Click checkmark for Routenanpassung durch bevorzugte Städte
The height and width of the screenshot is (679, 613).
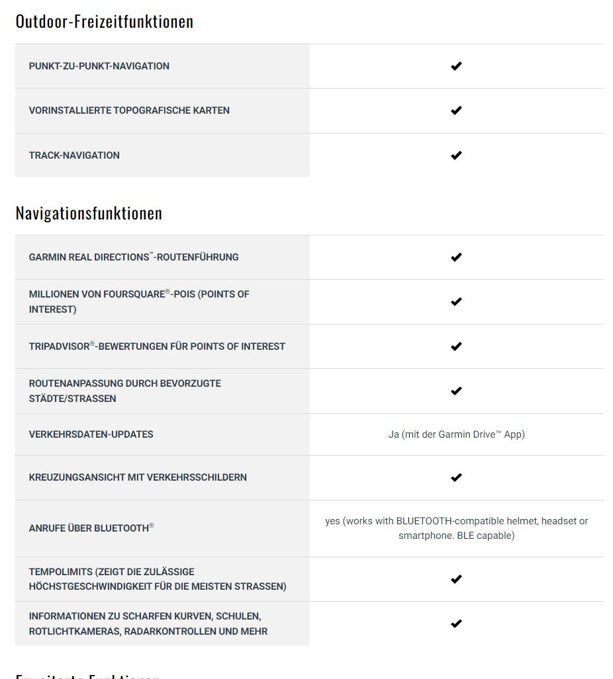tap(456, 391)
